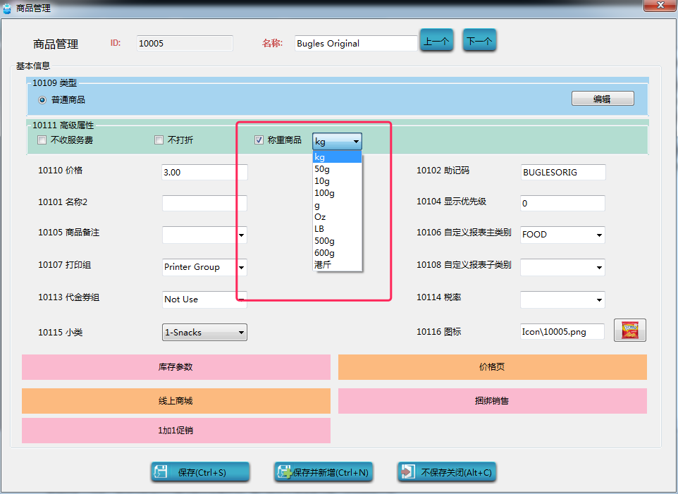
Task: Go to next product with 下一个
Action: tap(479, 41)
